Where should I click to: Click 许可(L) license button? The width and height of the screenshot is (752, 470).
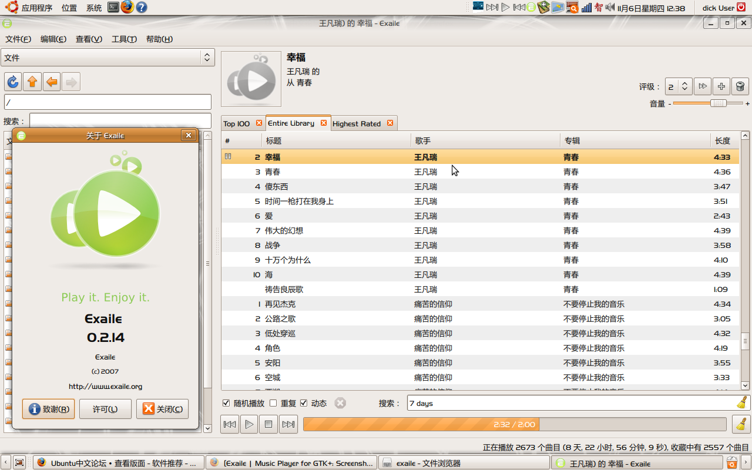[x=105, y=409]
